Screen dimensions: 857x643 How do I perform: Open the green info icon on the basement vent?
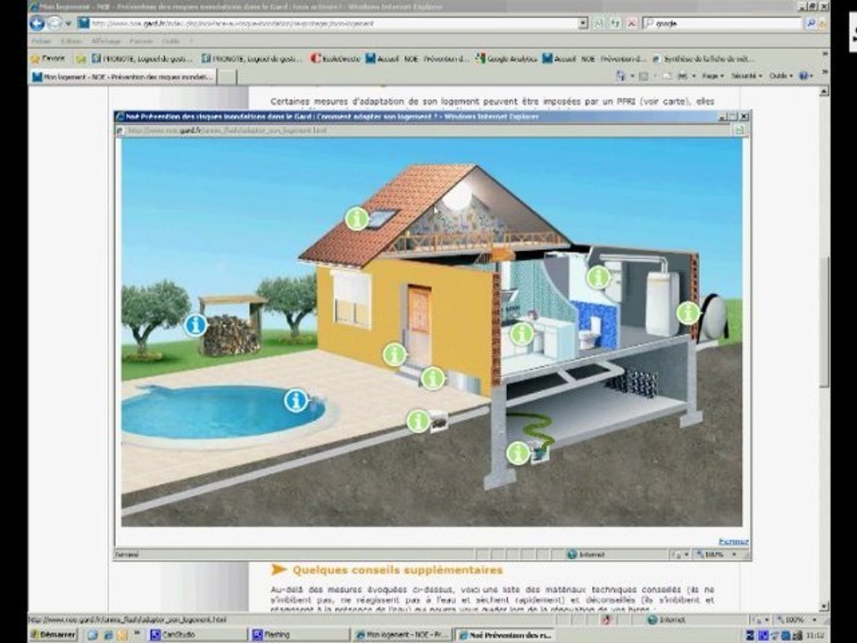pos(432,378)
